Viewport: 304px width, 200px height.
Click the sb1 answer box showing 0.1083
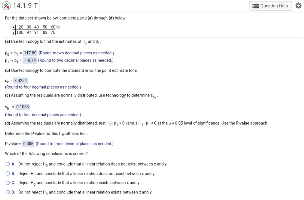click(x=23, y=107)
